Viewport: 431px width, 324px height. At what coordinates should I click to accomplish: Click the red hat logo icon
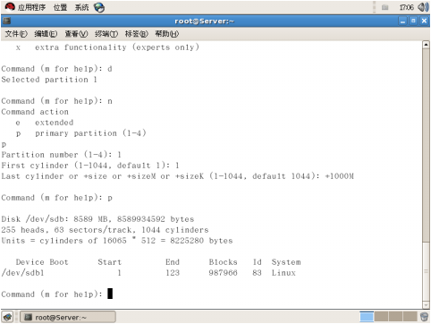coord(10,7)
